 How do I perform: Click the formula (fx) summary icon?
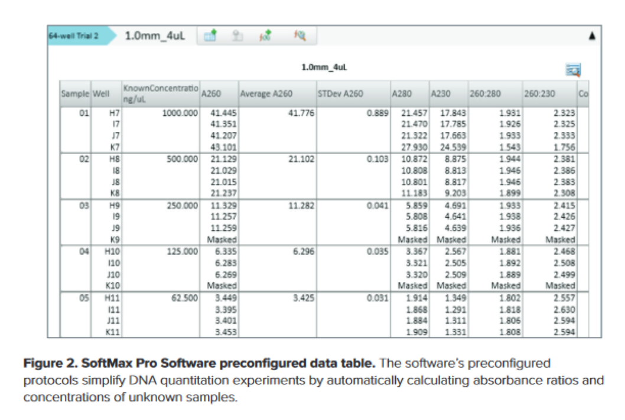coord(266,36)
